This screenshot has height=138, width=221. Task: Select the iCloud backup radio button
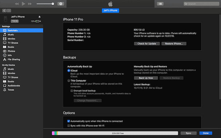pos(69,70)
